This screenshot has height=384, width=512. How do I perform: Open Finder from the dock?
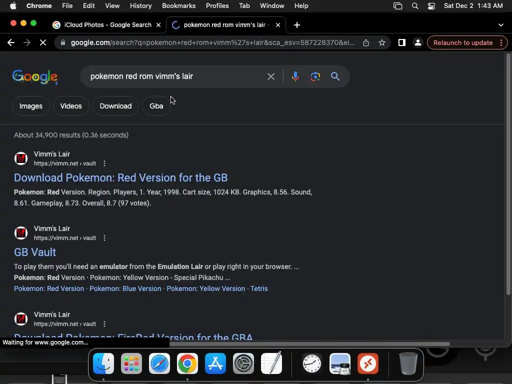tap(103, 363)
